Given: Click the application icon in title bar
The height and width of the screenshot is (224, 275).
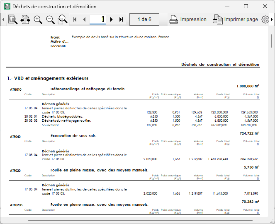Looking at the screenshot, I should (7, 7).
